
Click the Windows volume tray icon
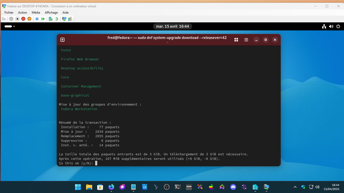[317, 187]
